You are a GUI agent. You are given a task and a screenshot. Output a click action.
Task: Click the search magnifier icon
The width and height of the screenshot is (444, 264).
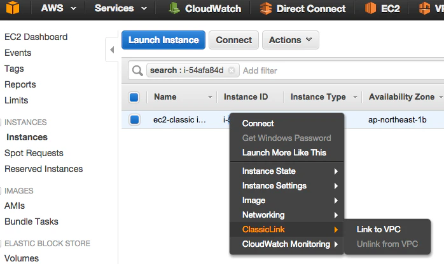(137, 70)
